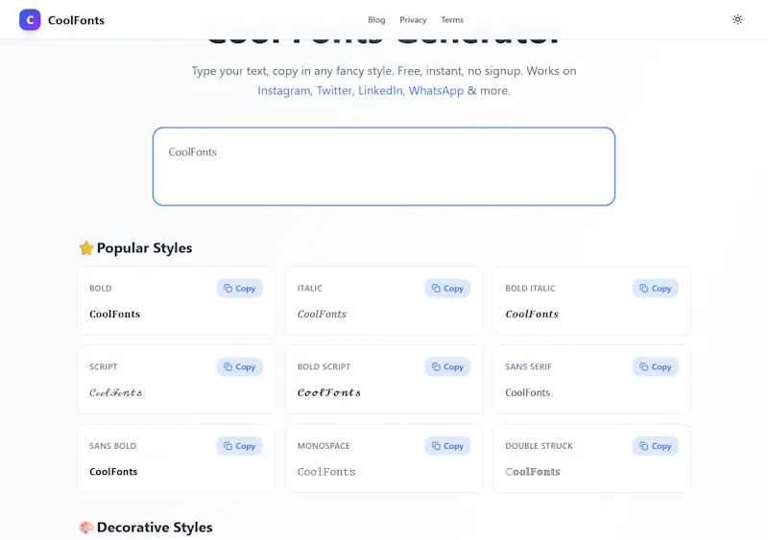Open the Terms page

(451, 20)
